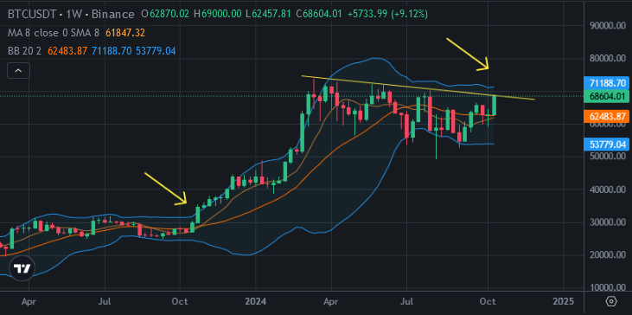Click the orange SMA value 61847.32
The image size is (632, 315).
(125, 33)
